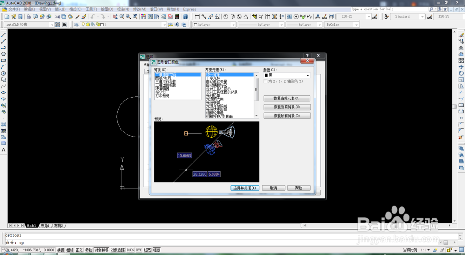Click 帮助 help button in color dialog
This screenshot has width=465, height=255.
[x=299, y=188]
